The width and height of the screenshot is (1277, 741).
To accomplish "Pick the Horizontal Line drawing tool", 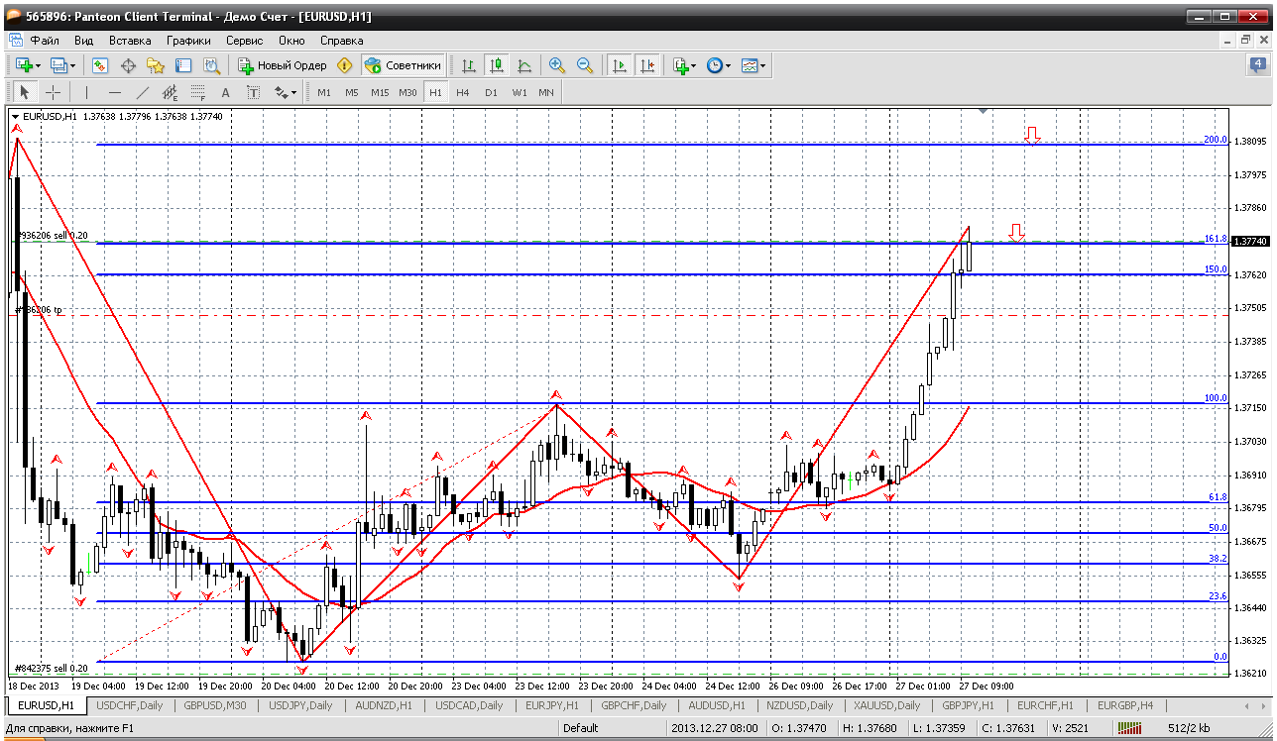I will pos(114,92).
